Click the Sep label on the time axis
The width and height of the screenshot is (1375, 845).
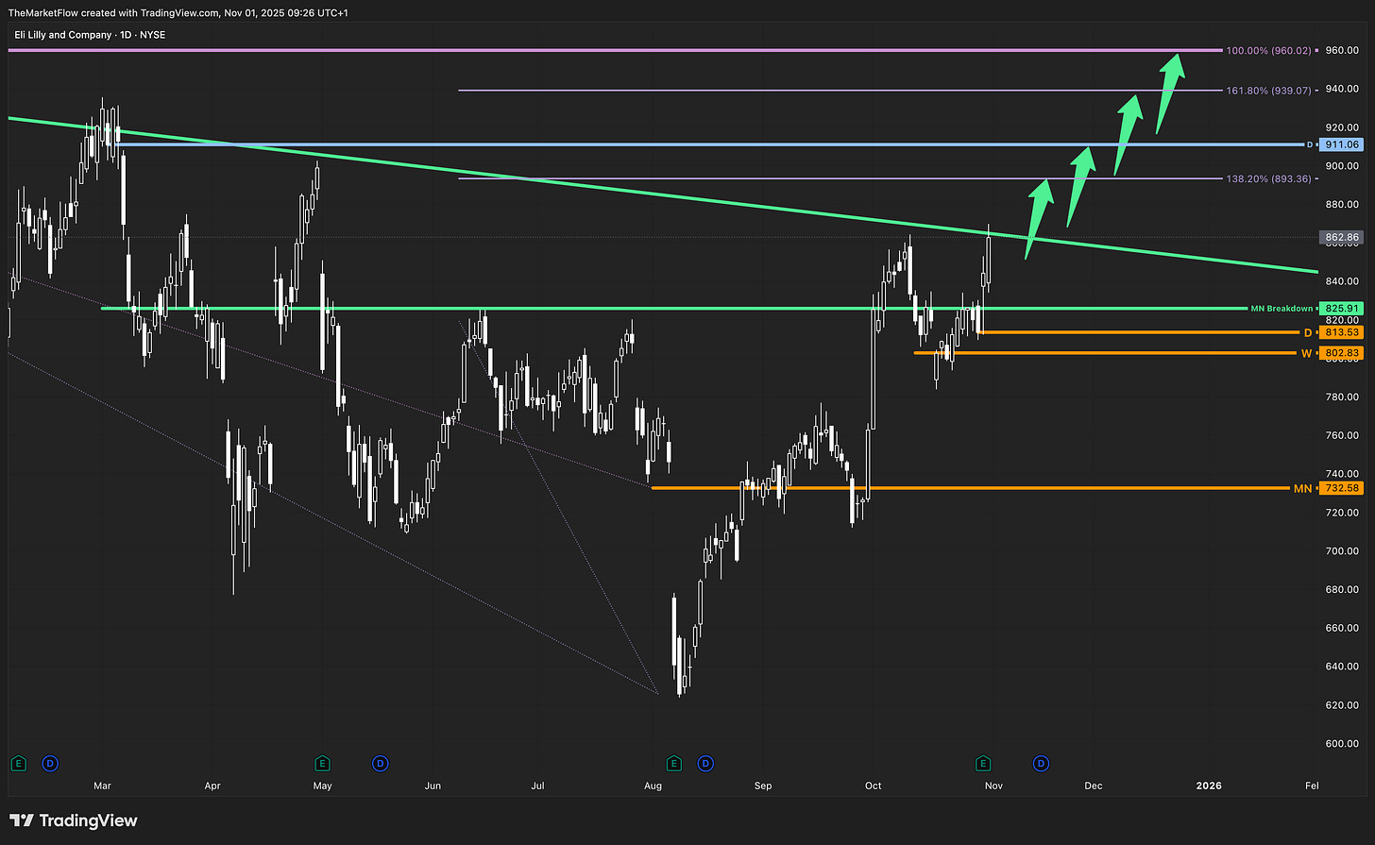pos(763,786)
